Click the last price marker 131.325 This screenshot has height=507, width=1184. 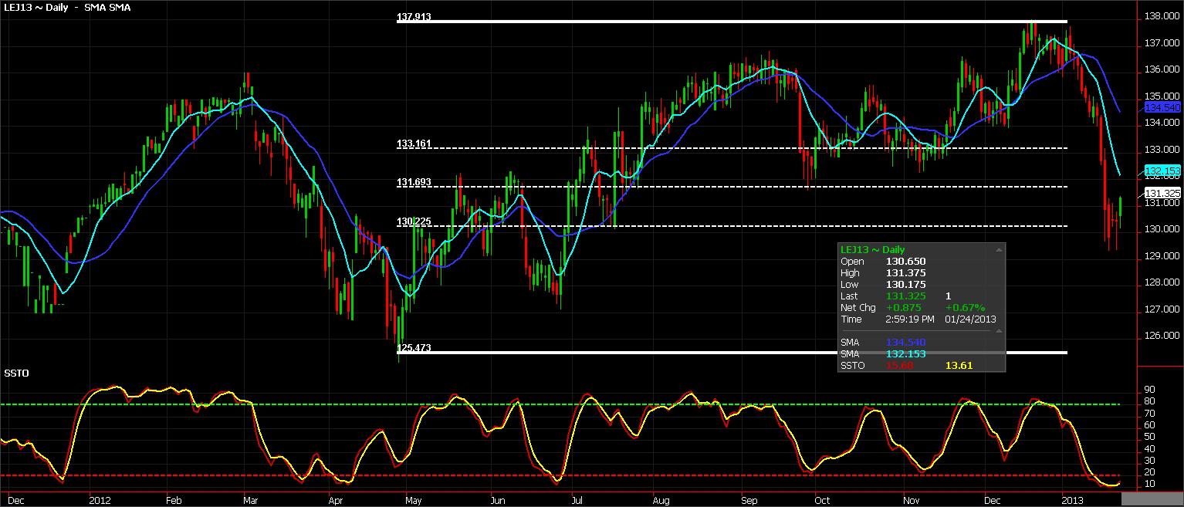coord(1162,192)
